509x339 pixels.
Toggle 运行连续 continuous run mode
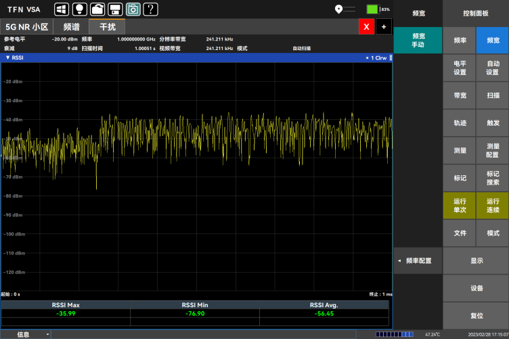[x=492, y=205]
